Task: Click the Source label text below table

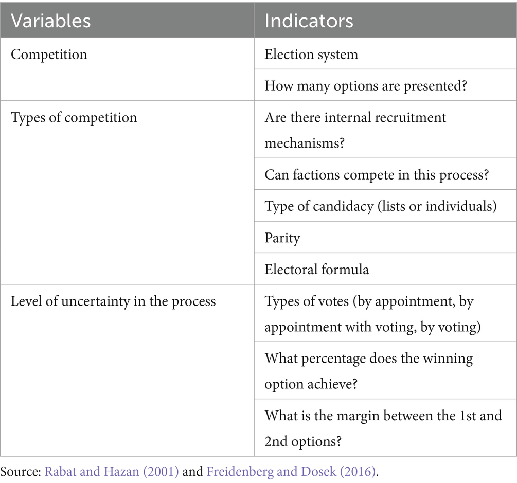Action: click(x=21, y=472)
